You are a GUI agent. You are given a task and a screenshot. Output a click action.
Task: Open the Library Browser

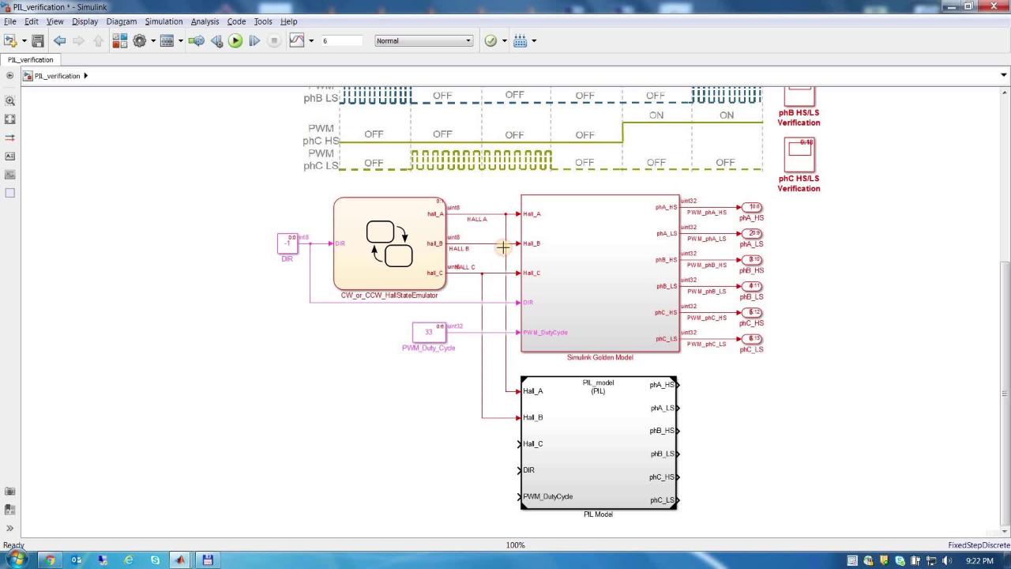tap(119, 41)
